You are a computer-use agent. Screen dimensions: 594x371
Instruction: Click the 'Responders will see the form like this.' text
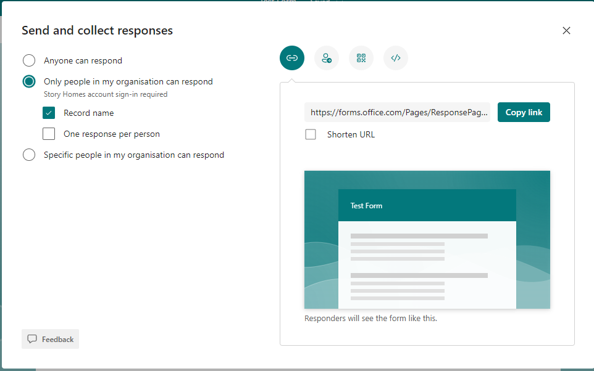point(370,319)
